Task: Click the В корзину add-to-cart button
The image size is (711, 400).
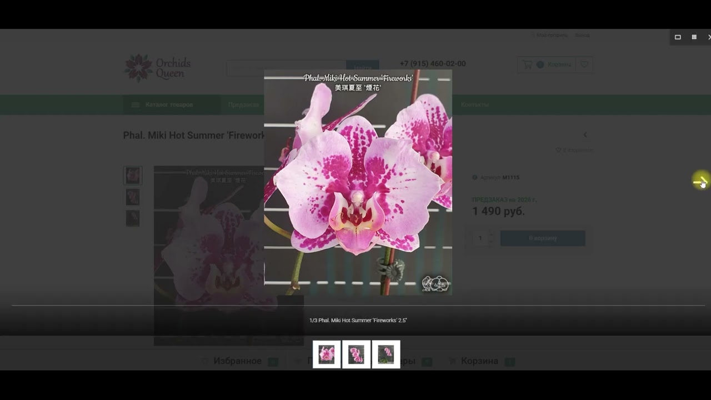Action: point(543,238)
